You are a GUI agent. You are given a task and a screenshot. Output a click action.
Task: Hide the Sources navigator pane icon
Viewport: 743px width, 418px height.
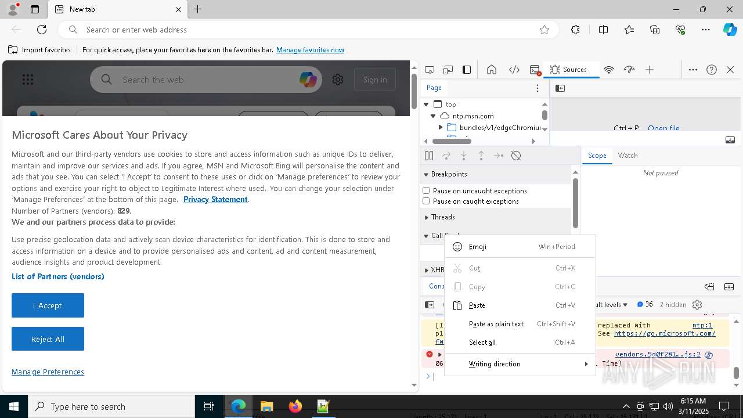coord(560,88)
